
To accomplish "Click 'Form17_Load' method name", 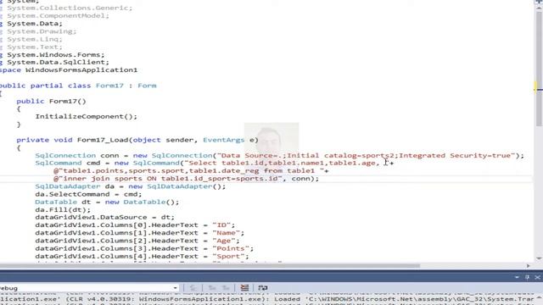I will click(x=103, y=140).
